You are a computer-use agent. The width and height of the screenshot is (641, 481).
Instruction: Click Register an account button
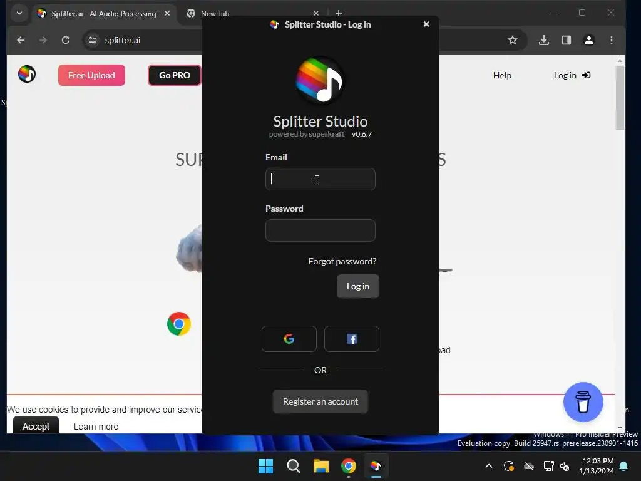[320, 401]
